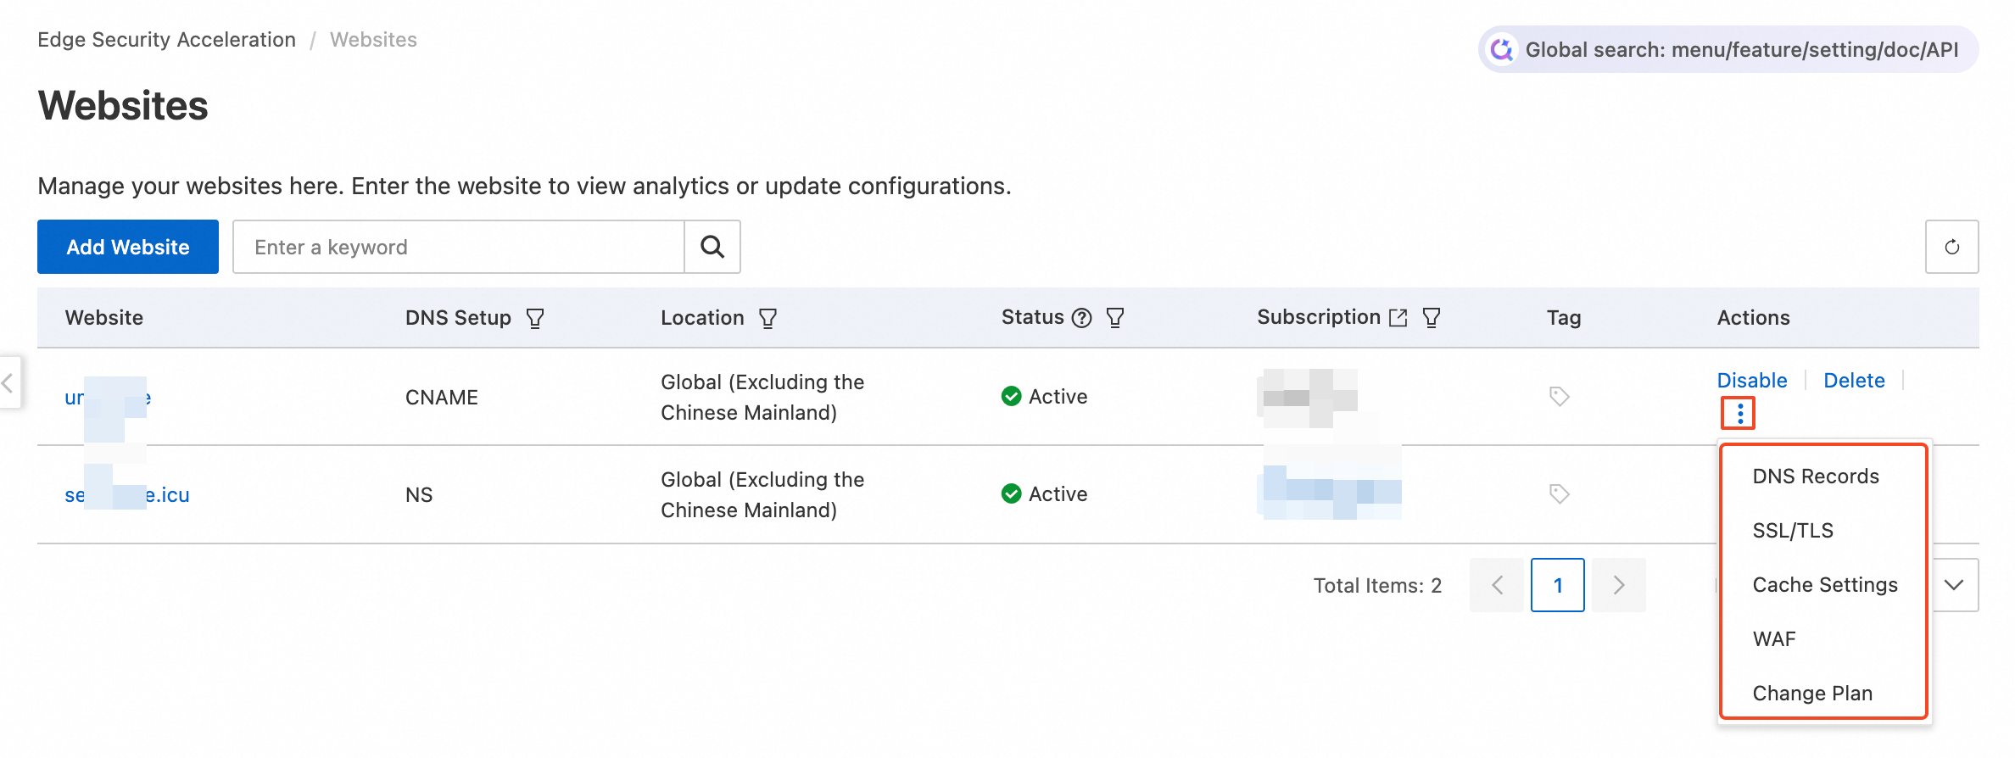Open the Status column filter
The height and width of the screenshot is (758, 2015).
1115,318
